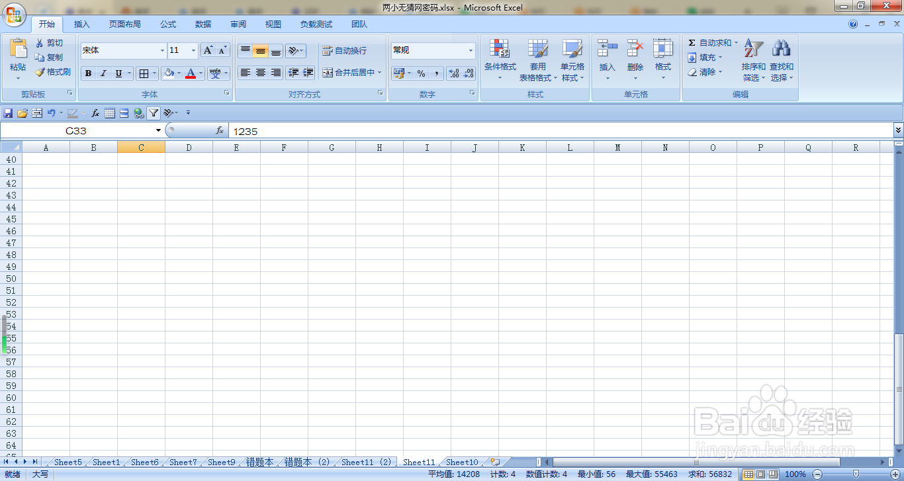
Task: Increase font size with the large A
Action: [208, 50]
